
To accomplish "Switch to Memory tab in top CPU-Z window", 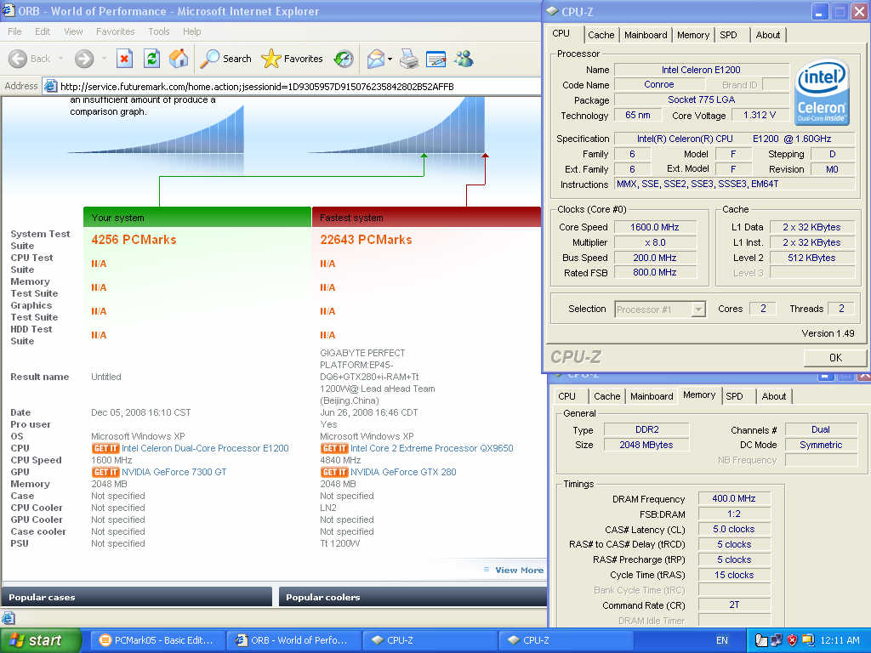I will [x=692, y=35].
